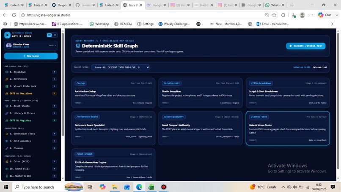Open the Copilot Chat button
Image resolution: width=341 pixels, height=192 pixels.
coord(326,15)
